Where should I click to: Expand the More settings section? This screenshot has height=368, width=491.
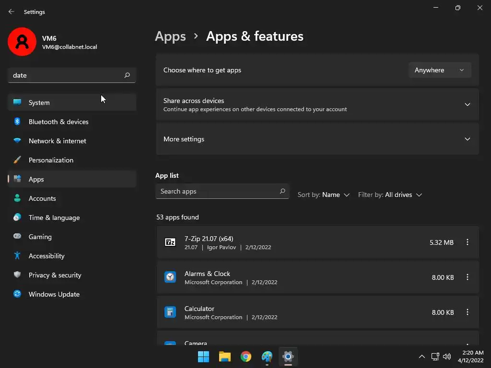click(x=468, y=139)
